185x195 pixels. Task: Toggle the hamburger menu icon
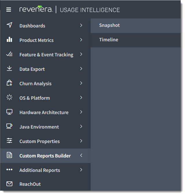coord(9,10)
